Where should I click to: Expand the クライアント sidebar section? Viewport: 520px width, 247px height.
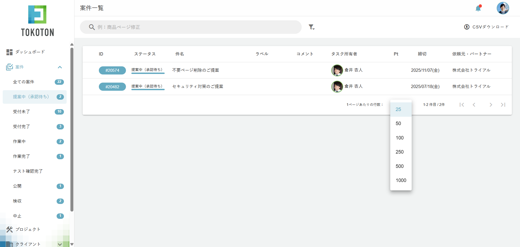[60, 244]
